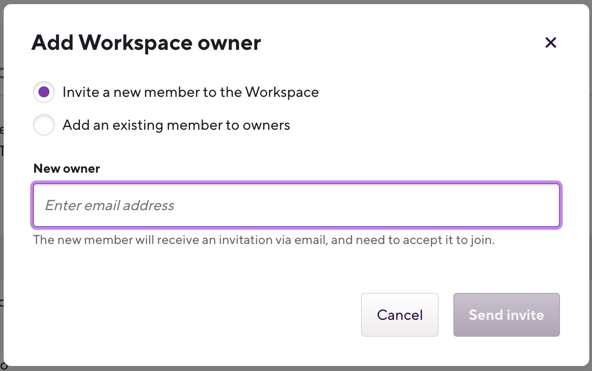Viewport: 592px width, 371px height.
Task: Dismiss the modal using the close icon
Action: pos(551,42)
